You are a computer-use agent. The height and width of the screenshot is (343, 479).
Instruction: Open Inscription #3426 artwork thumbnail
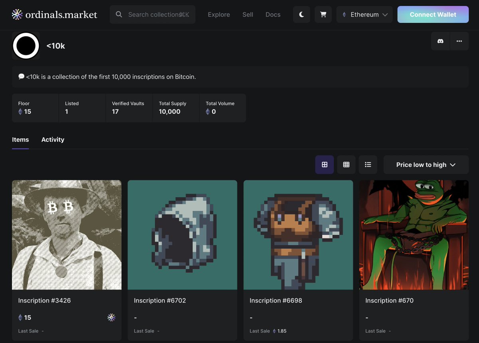67,235
